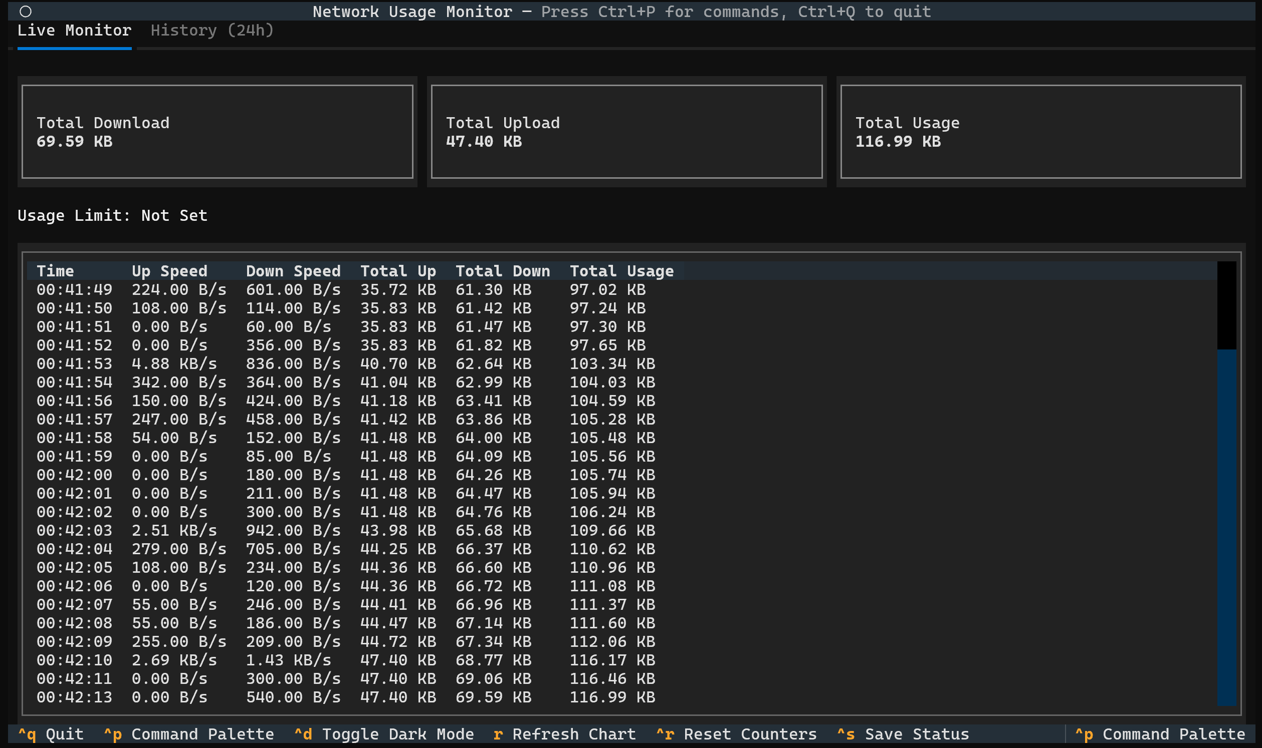Viewport: 1262px width, 748px height.
Task: Switch to the History (24h) tab
Action: pyautogui.click(x=212, y=30)
